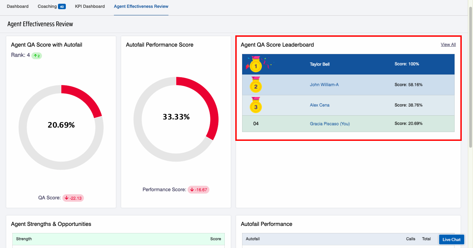
Task: Select Gracia Piscaso (You) in leaderboard
Action: tap(329, 124)
